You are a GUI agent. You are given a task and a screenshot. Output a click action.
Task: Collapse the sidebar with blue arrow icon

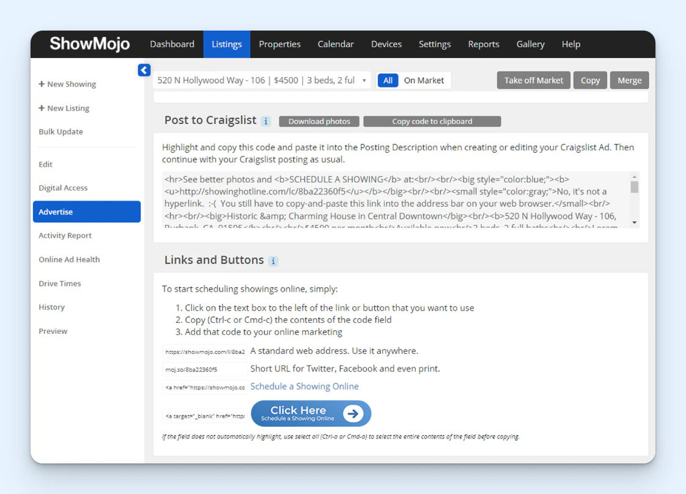(144, 70)
